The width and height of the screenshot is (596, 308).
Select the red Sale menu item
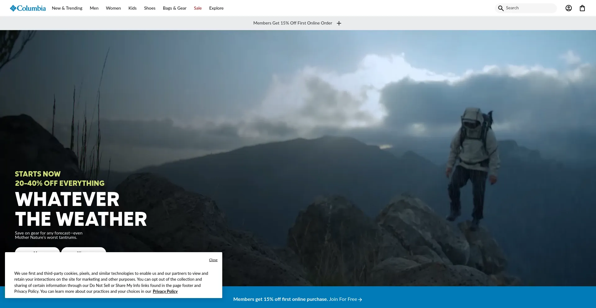coord(198,8)
